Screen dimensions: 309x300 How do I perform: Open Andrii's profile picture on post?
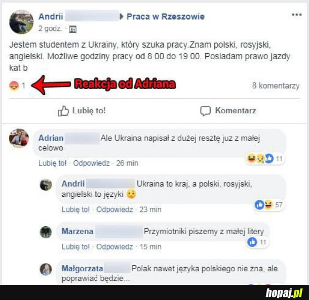point(21,22)
